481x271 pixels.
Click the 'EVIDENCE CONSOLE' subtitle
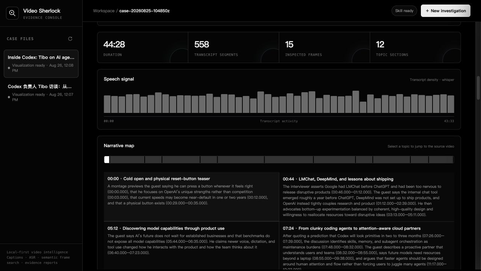[43, 18]
